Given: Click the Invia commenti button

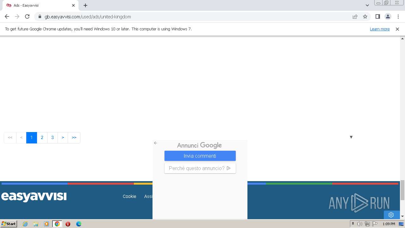Looking at the screenshot, I should [200, 156].
